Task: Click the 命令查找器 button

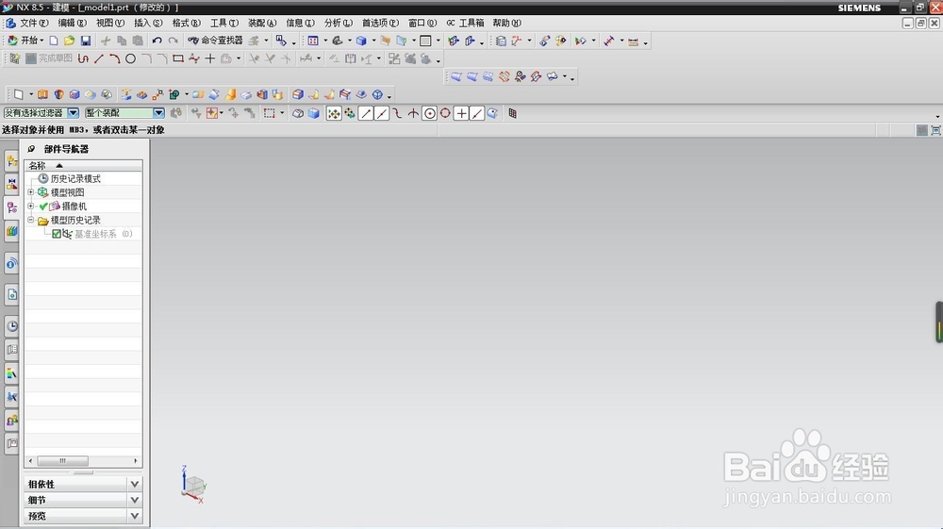Action: 215,41
